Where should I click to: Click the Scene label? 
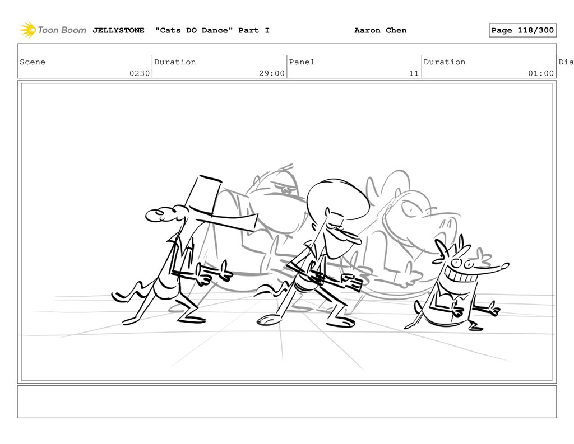(x=33, y=62)
